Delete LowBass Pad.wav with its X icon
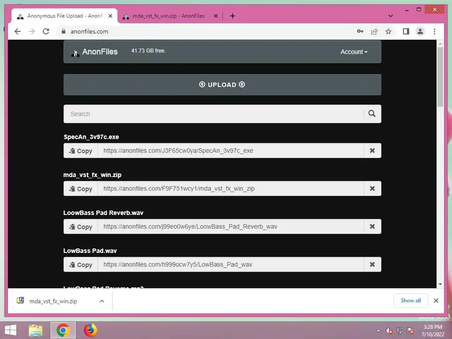Viewport: 452px width, 339px height. point(372,264)
